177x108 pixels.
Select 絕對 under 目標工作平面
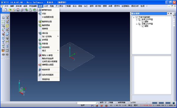(146, 26)
